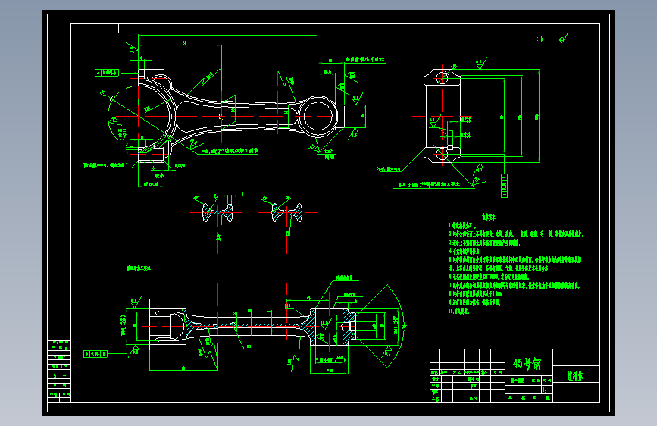
Task: Click the revision table in the lower-left margin
Action: pos(59,371)
